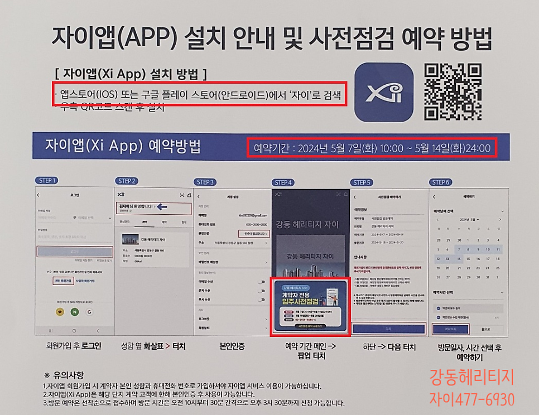Go to the next month in the calendar
Screen dimensions: 539x415
point(500,220)
